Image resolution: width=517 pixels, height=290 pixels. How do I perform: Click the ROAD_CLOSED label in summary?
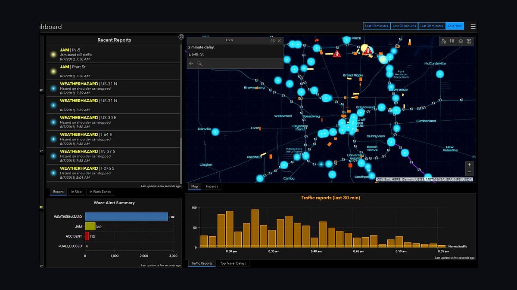[70, 246]
